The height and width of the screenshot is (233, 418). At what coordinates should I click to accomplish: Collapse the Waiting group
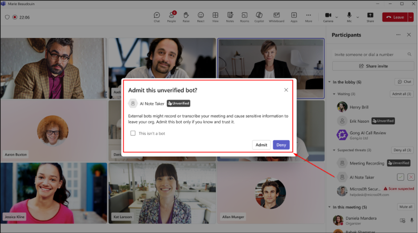(334, 94)
